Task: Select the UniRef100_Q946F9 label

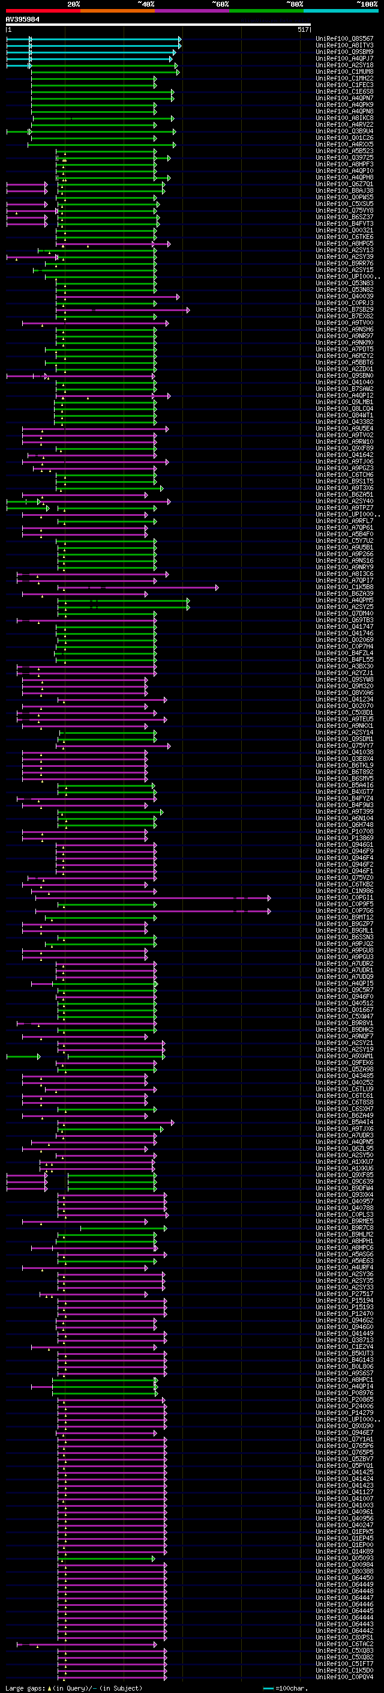Action: coord(344,851)
